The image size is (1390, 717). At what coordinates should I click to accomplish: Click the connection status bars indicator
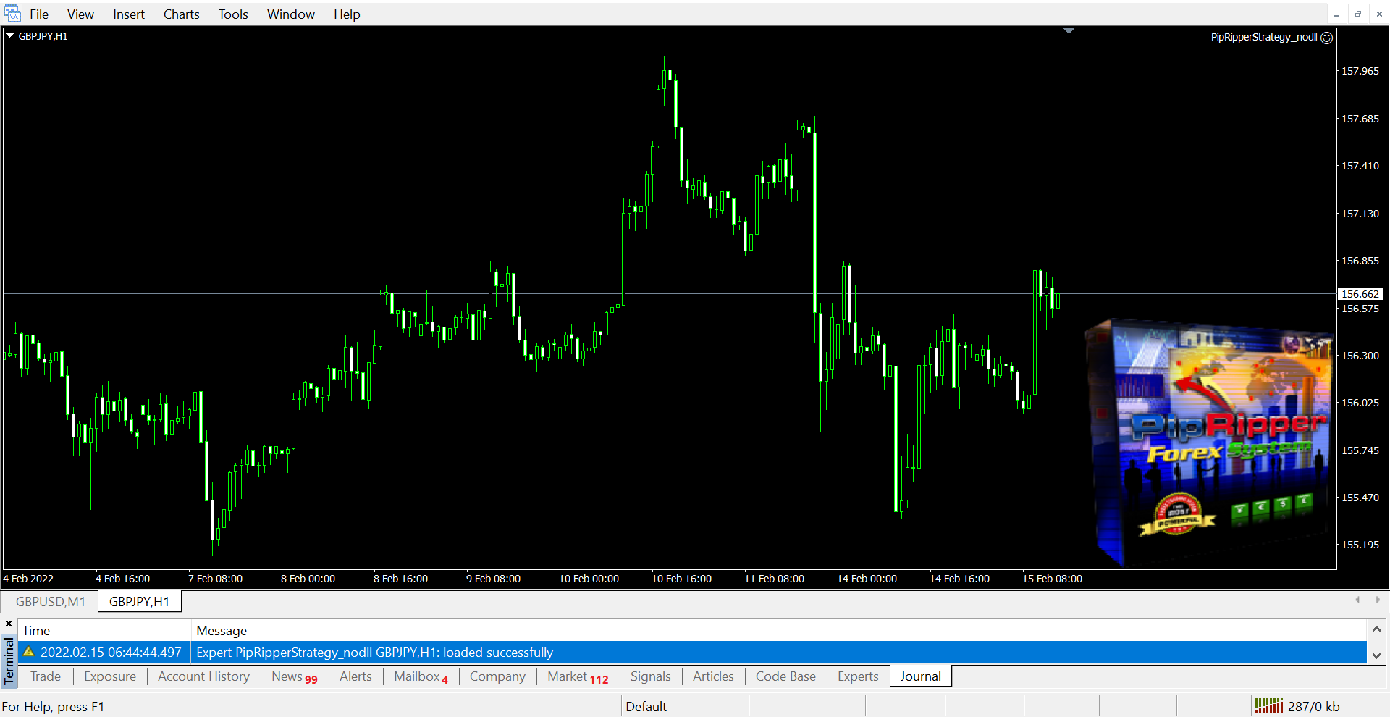[x=1268, y=705]
